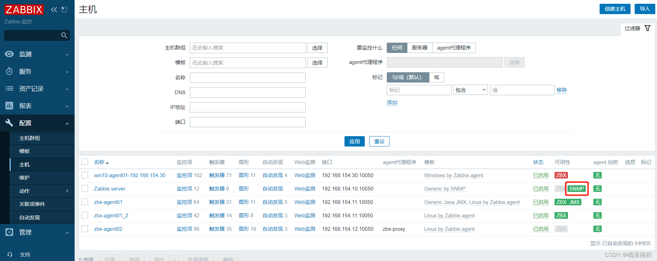Expand the 资产记录 menu section
Image resolution: width=657 pixels, height=261 pixels.
(x=67, y=89)
